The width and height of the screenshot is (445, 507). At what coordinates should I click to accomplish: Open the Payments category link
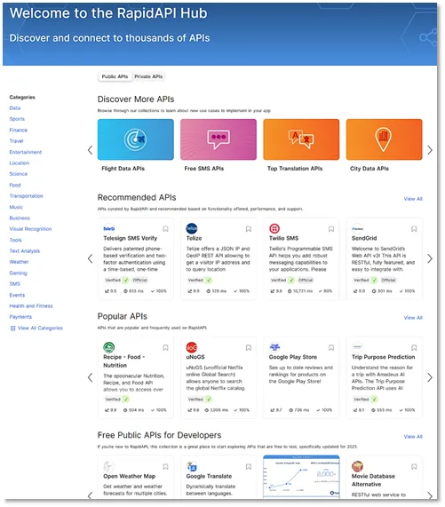click(x=20, y=317)
